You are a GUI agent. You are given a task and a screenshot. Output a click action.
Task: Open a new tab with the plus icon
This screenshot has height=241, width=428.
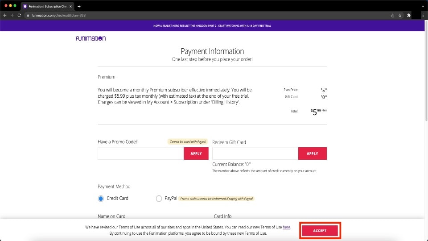pyautogui.click(x=79, y=6)
